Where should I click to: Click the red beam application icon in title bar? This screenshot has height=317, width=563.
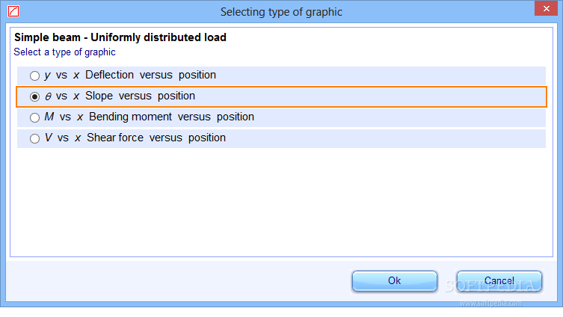point(13,11)
